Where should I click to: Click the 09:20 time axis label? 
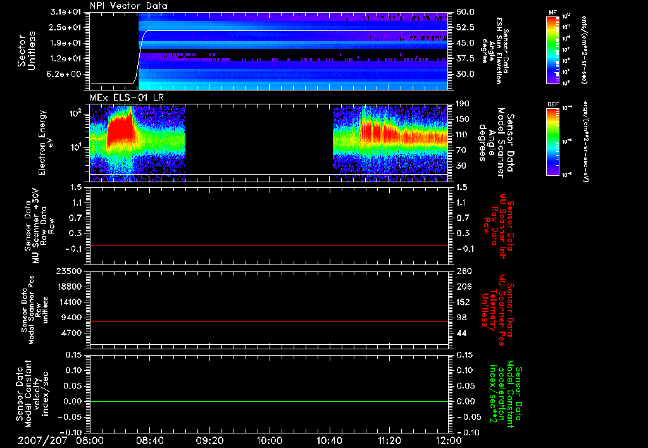[209, 440]
